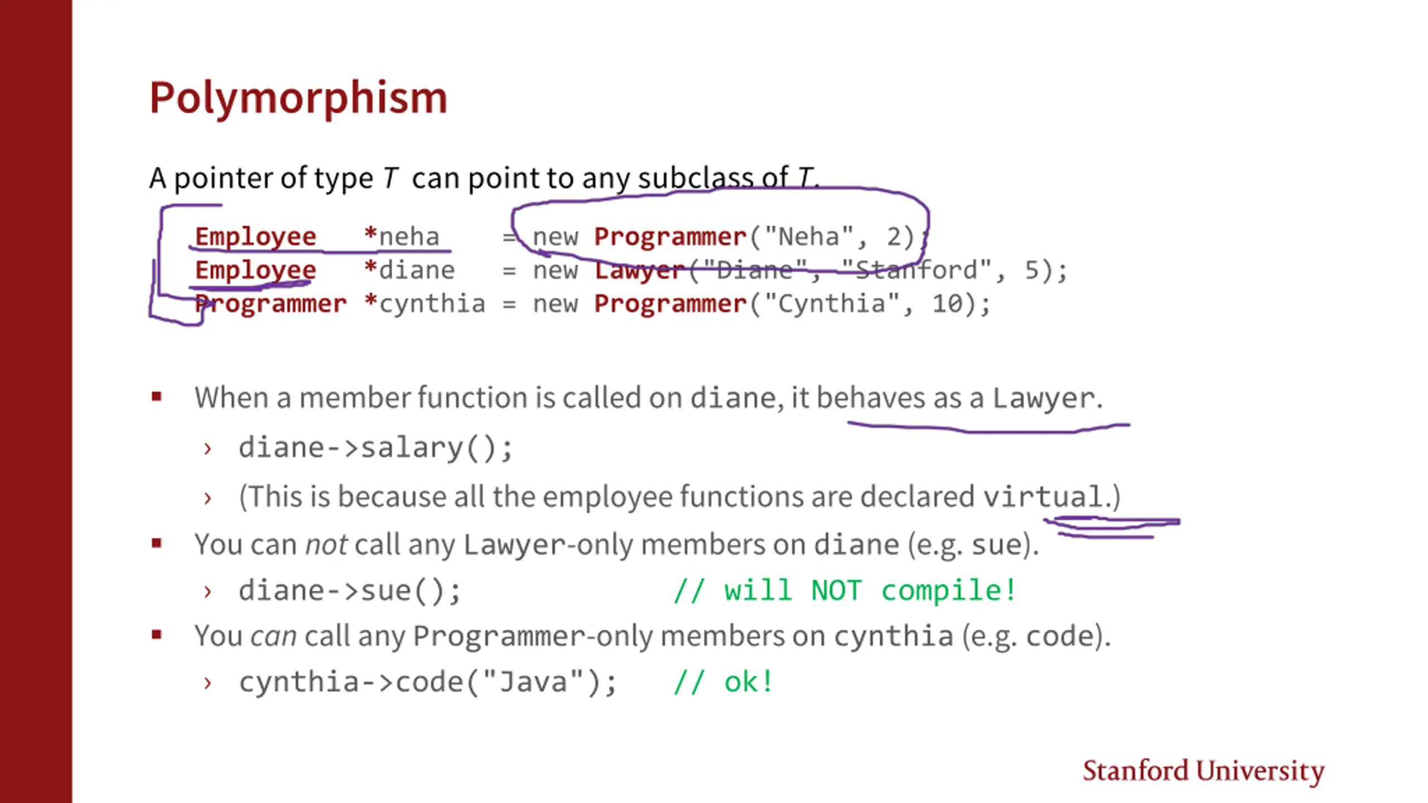Click 'new Programmer("Cynthia", 10);' expression
1428x803 pixels.
pos(761,304)
